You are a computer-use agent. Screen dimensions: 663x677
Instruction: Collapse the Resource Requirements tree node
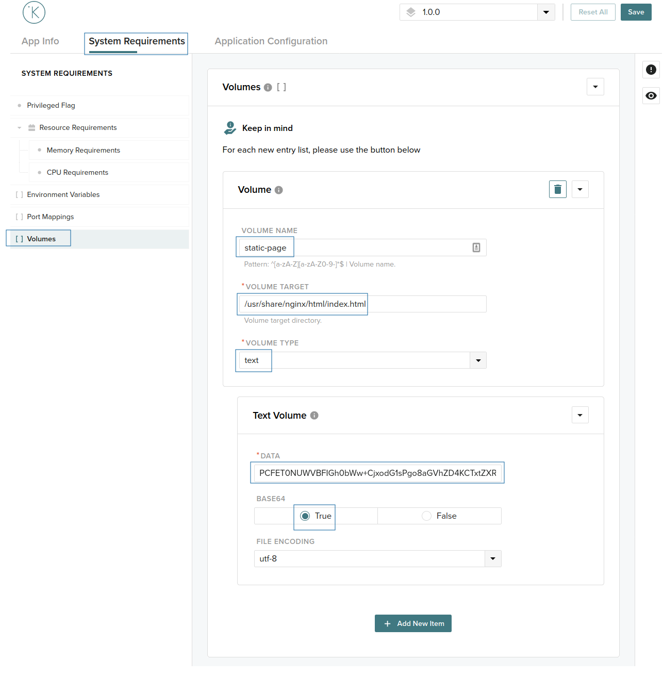click(x=19, y=127)
